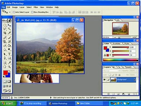The width and height of the screenshot is (141, 106).
Task: Reset to default black and white colors
Action: (x=4, y=77)
